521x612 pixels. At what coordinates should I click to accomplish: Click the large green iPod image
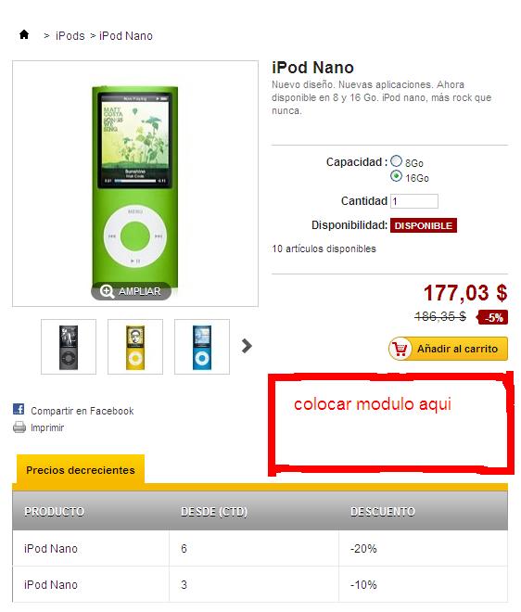pos(135,184)
